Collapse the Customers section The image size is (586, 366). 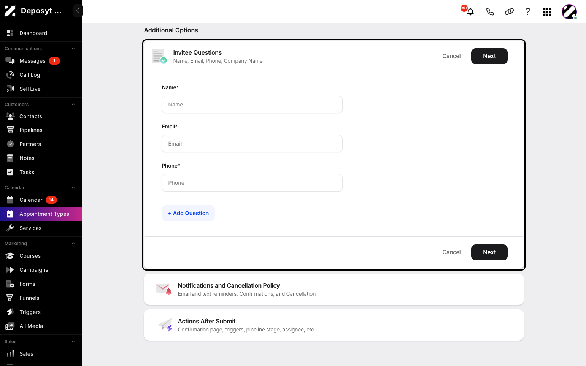point(73,105)
